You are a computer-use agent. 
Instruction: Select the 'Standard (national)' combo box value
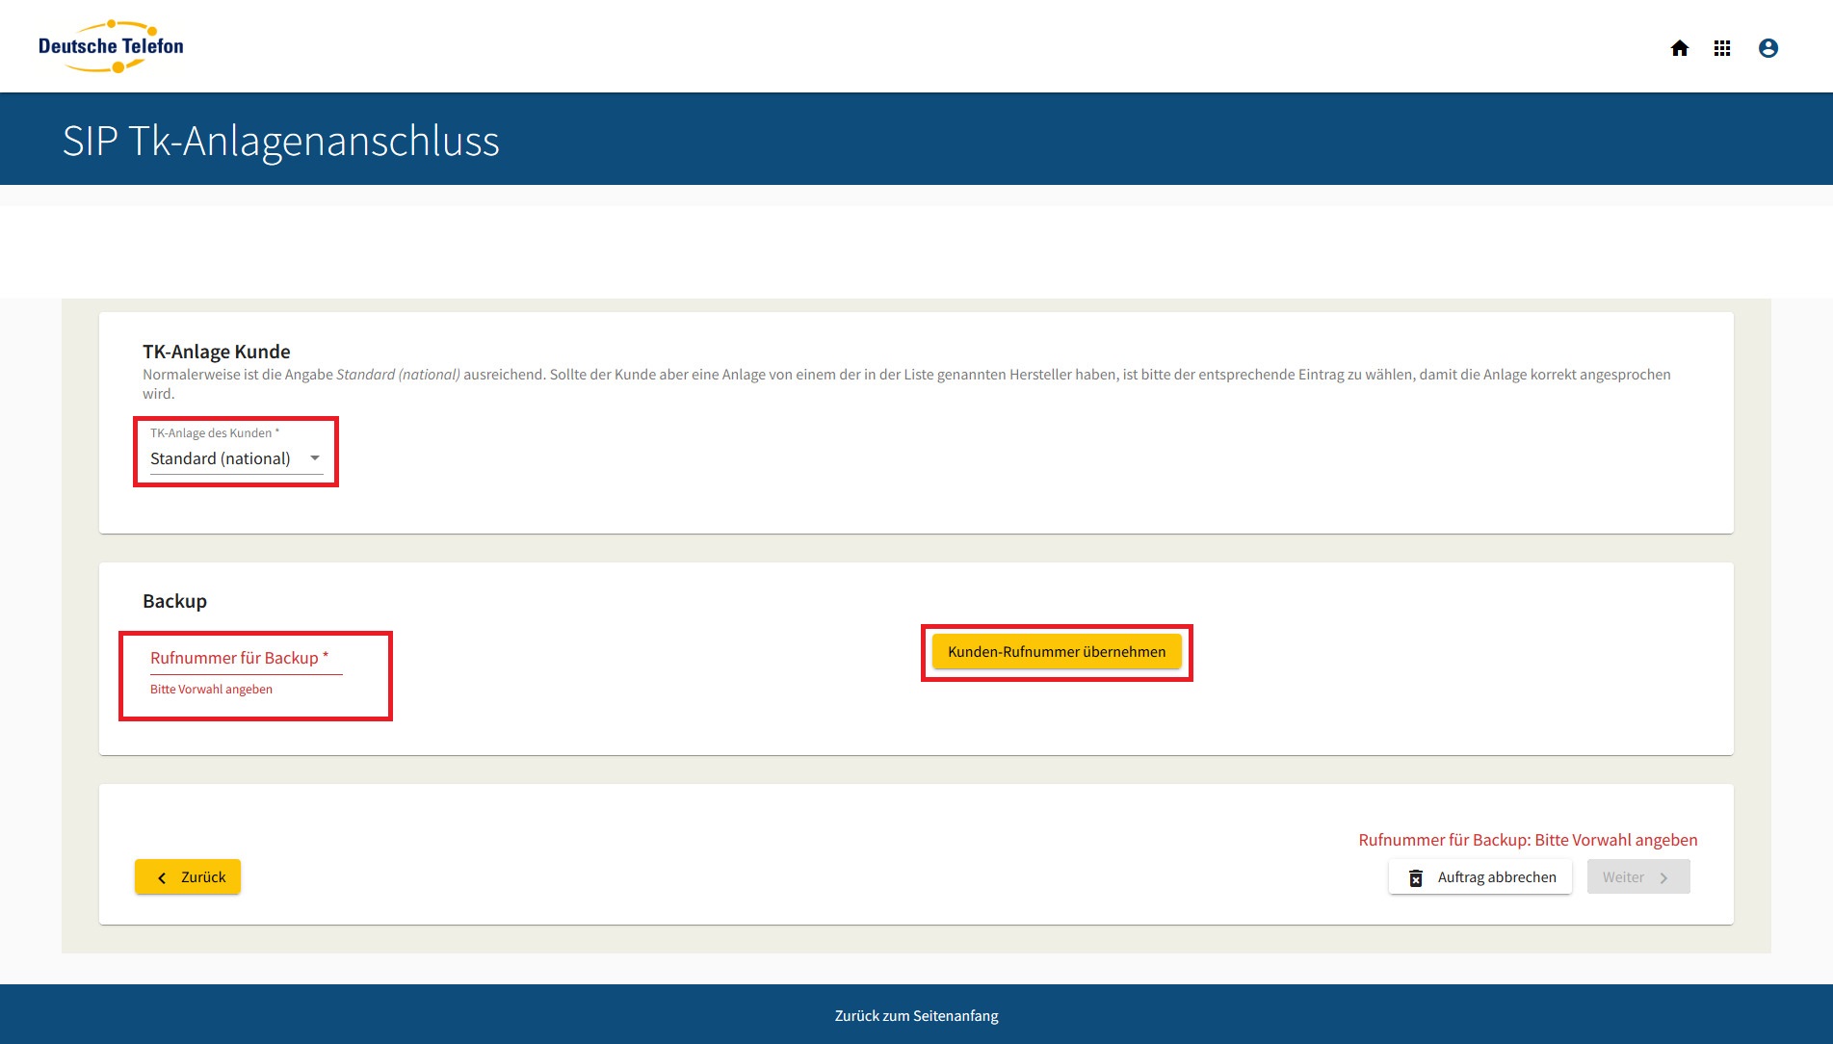[221, 458]
